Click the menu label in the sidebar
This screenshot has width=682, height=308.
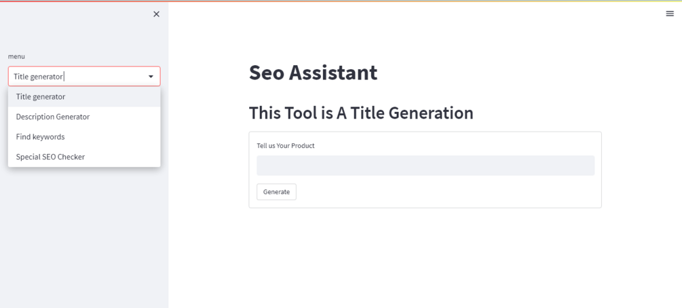coord(16,56)
